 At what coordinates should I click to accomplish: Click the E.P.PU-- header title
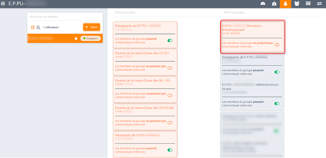pyautogui.click(x=17, y=4)
